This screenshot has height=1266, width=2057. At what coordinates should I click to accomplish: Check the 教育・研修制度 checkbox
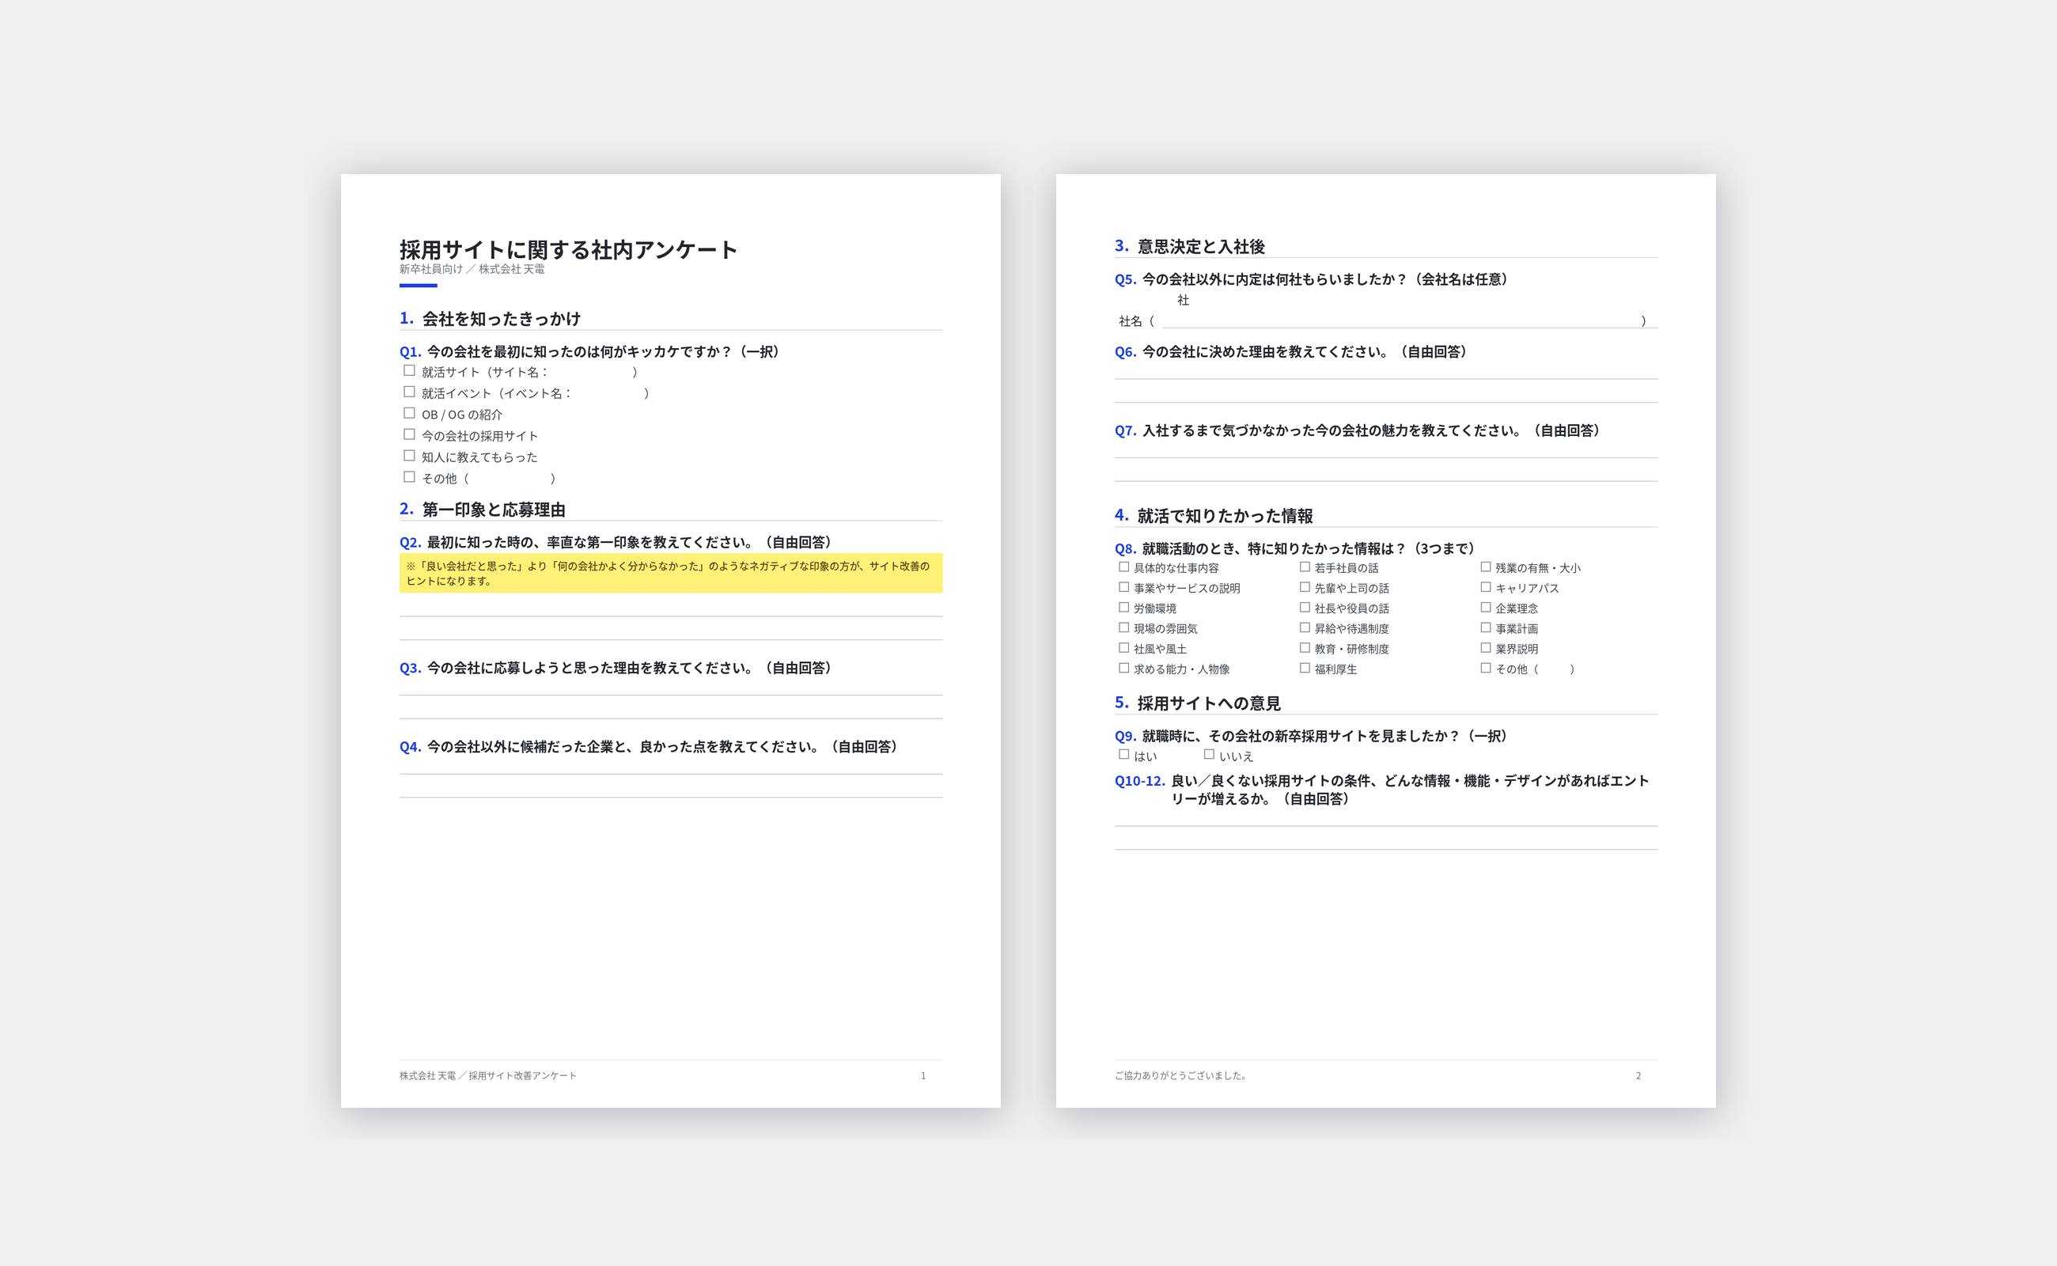point(1305,647)
